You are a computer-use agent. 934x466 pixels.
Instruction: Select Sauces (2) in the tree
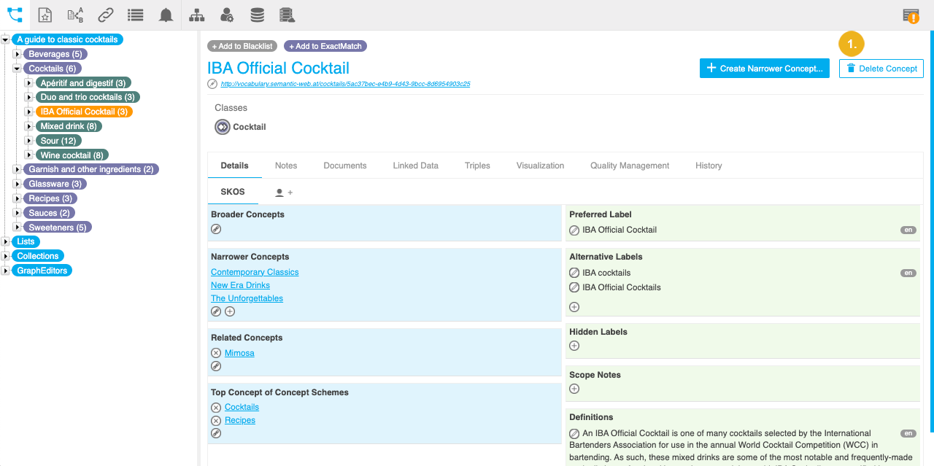[49, 213]
